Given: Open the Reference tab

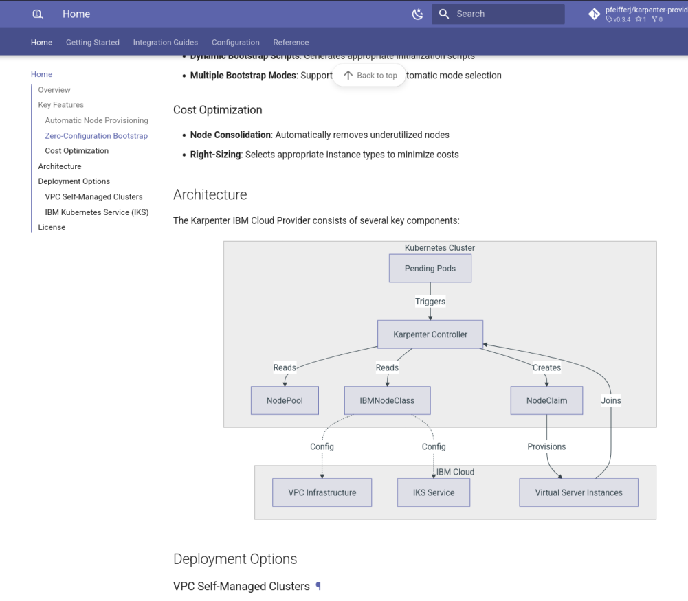Looking at the screenshot, I should [291, 43].
